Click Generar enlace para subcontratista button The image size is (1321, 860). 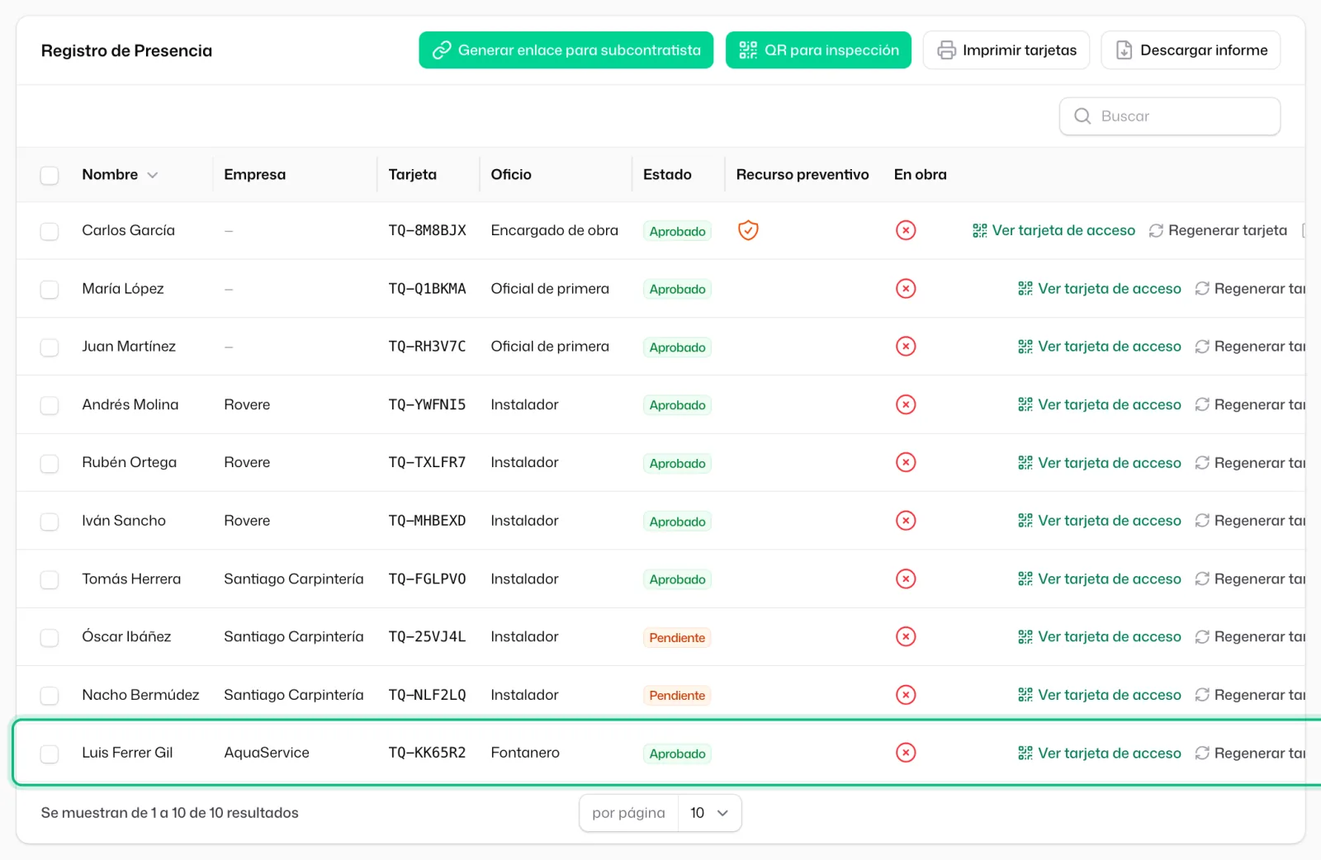(x=566, y=50)
